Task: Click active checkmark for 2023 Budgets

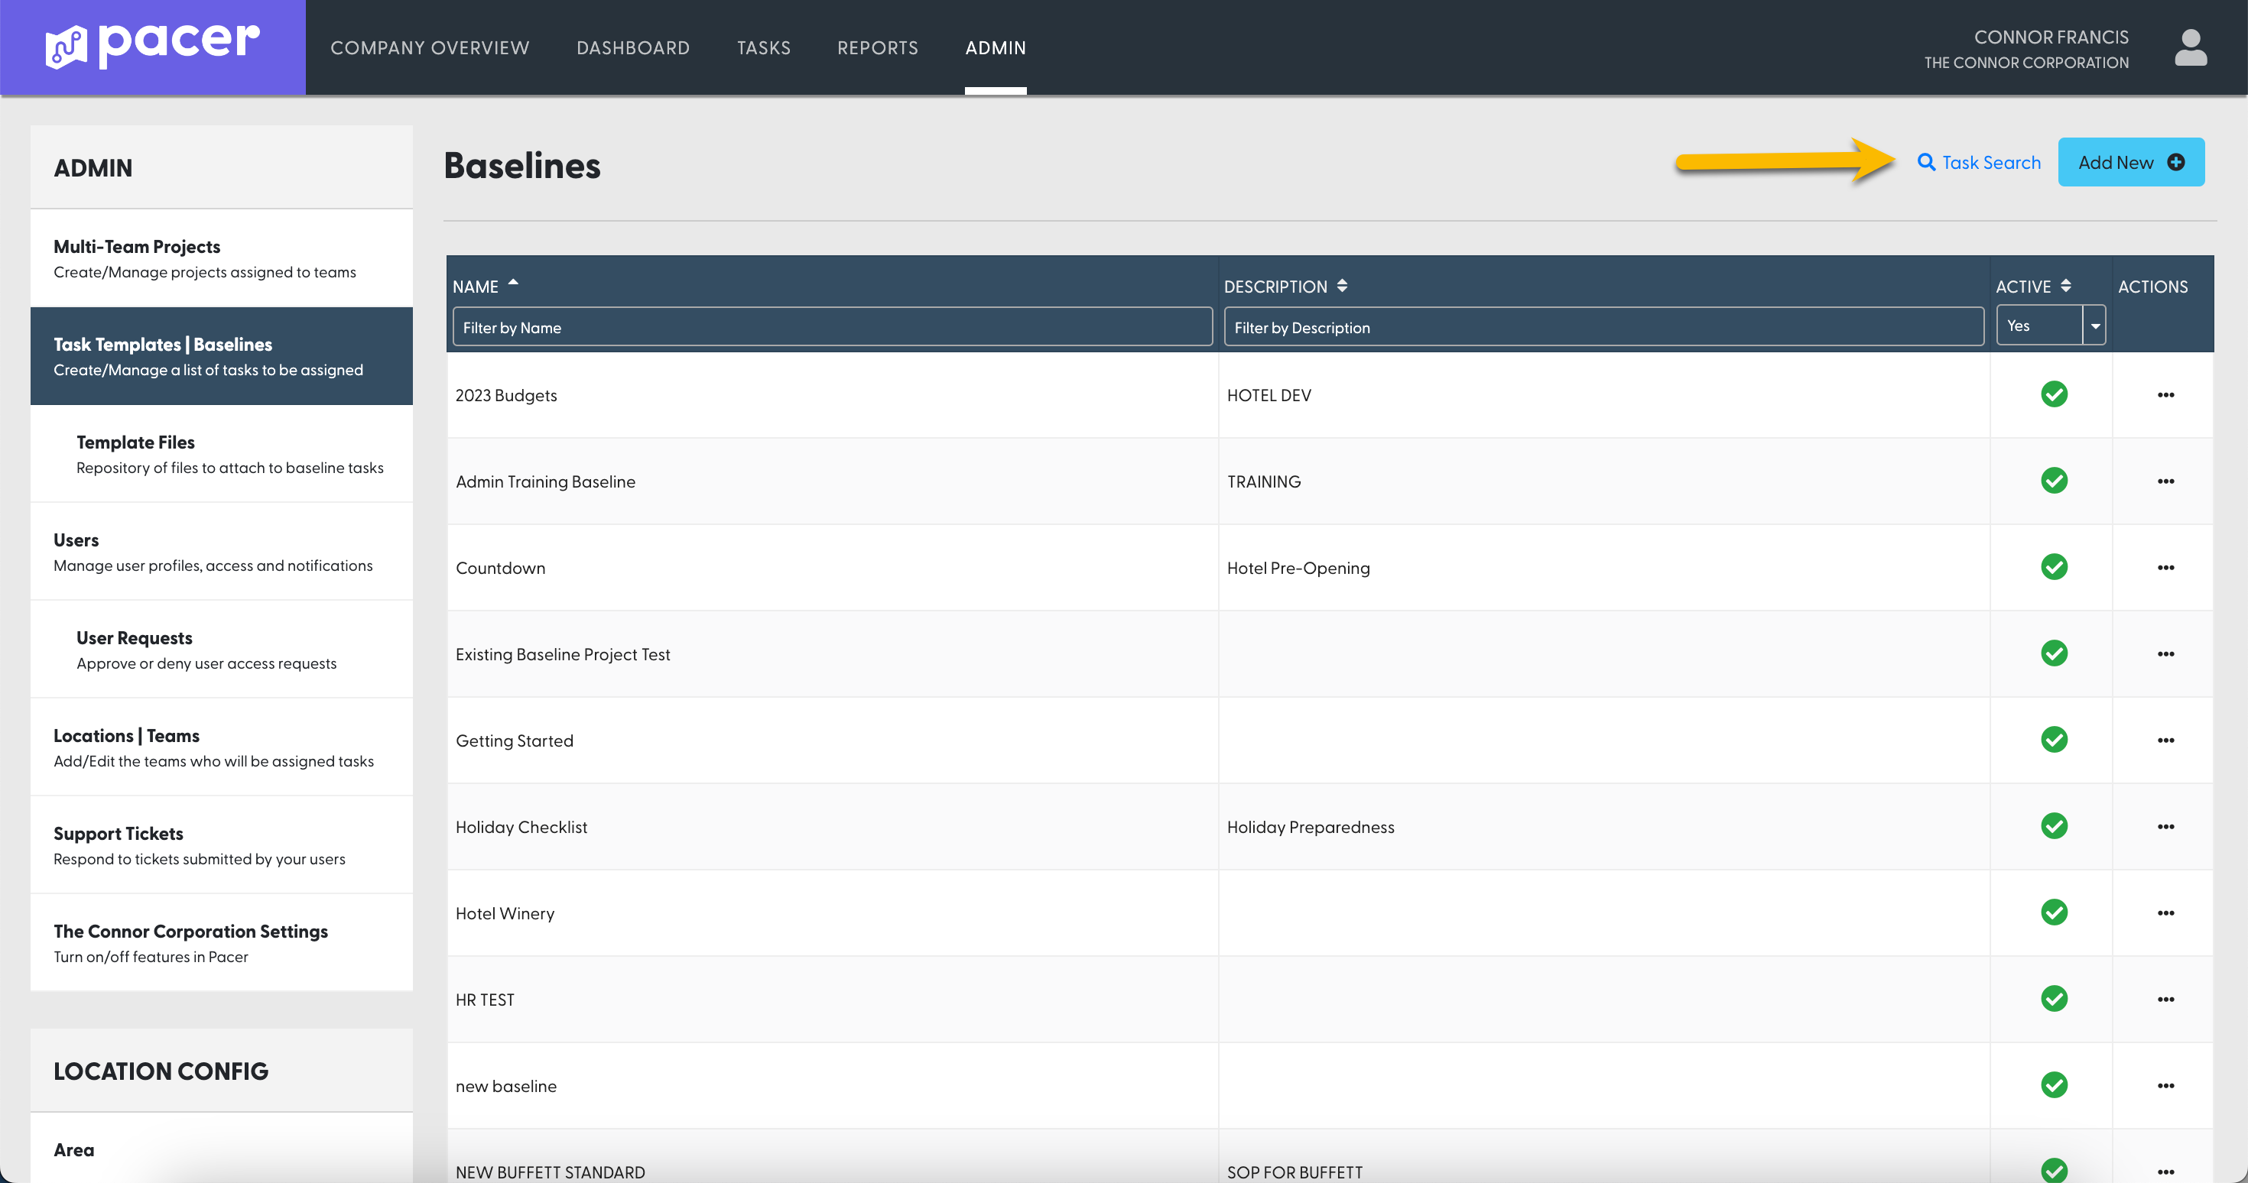Action: tap(2055, 394)
